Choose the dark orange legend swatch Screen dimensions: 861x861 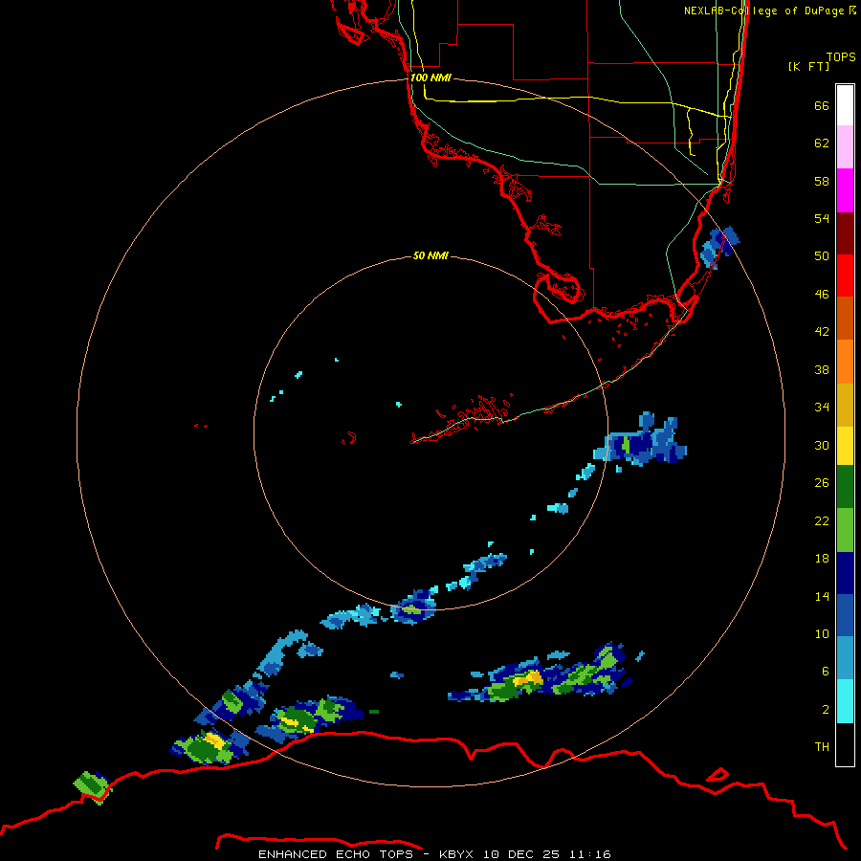click(x=845, y=319)
